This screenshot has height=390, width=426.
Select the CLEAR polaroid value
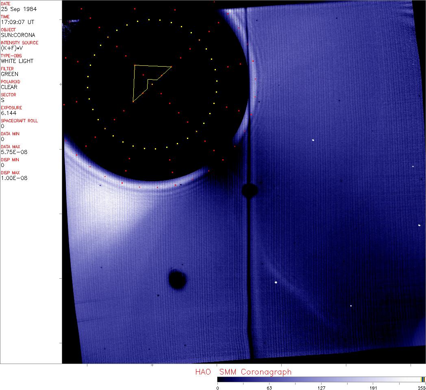click(x=9, y=87)
